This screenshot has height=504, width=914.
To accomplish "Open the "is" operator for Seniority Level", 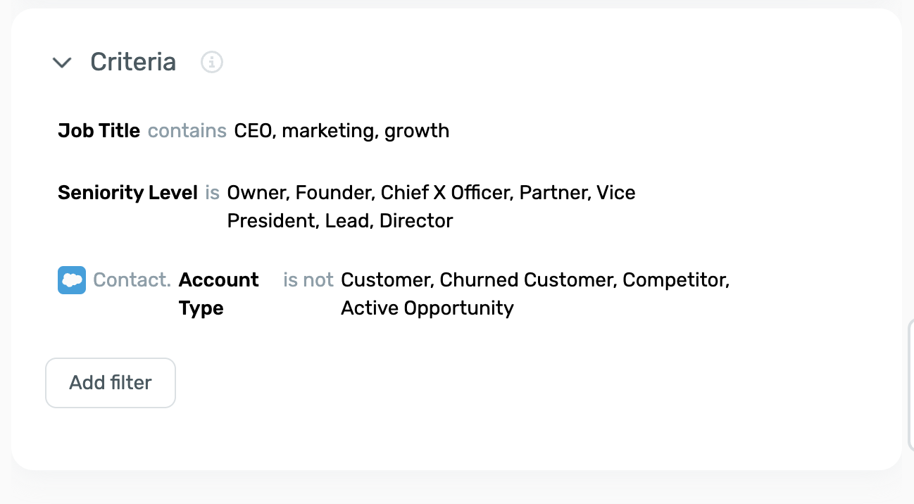I will [x=213, y=193].
